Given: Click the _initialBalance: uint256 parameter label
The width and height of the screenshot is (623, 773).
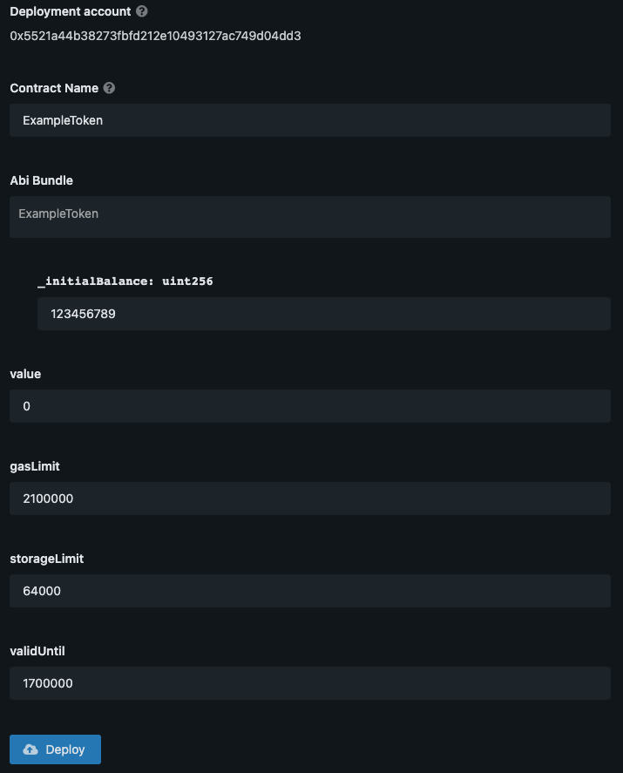Looking at the screenshot, I should (x=125, y=281).
